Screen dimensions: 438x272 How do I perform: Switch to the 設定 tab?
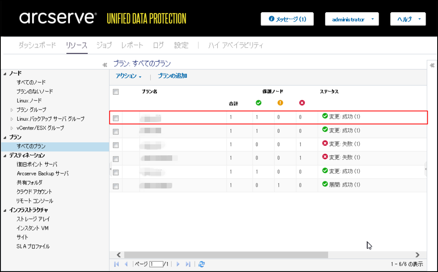(x=181, y=45)
